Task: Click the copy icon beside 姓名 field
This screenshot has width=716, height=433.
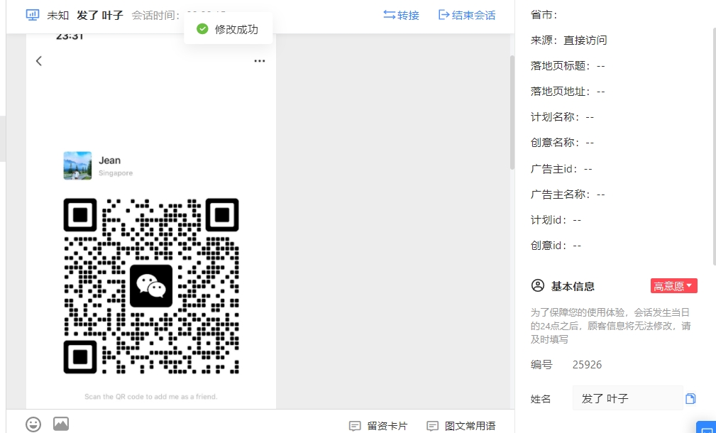Action: pos(690,398)
